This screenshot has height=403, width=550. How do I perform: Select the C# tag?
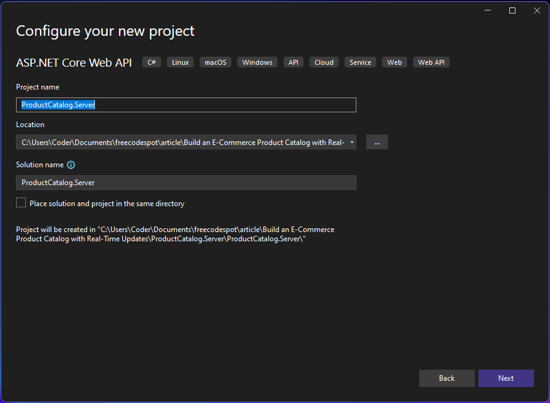coord(152,62)
